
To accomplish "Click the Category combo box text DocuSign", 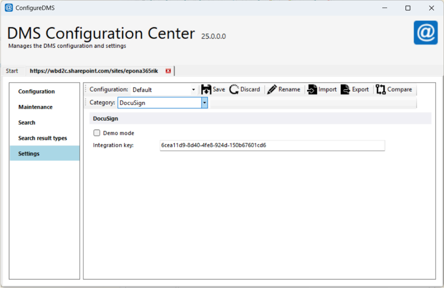I will click(x=132, y=103).
